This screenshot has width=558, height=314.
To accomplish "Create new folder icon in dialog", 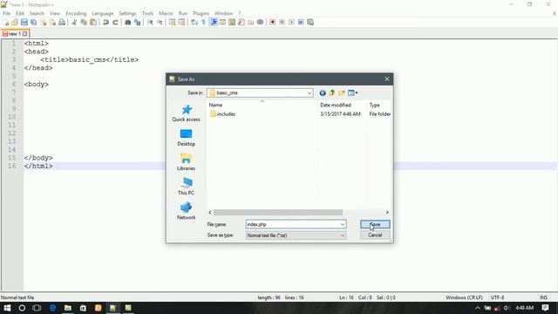I will tap(342, 93).
